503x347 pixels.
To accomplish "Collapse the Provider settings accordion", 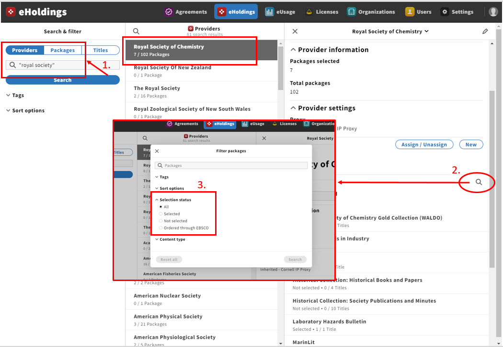I will point(323,108).
